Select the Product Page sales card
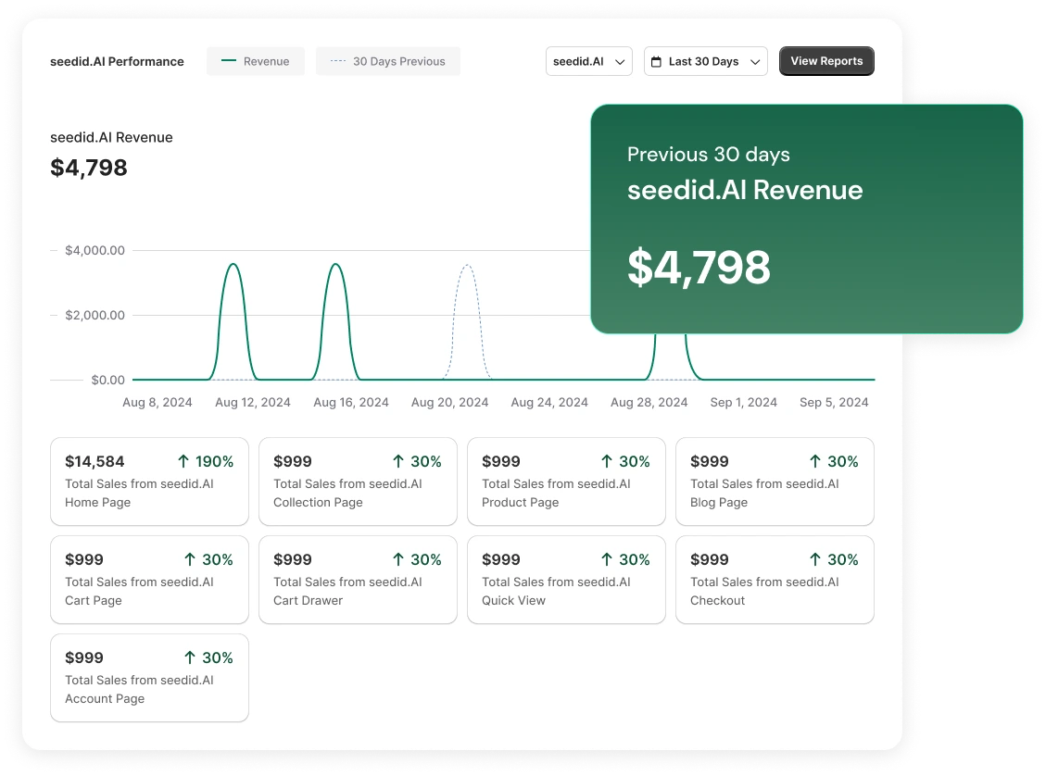The height and width of the screenshot is (776, 1046). tap(566, 482)
